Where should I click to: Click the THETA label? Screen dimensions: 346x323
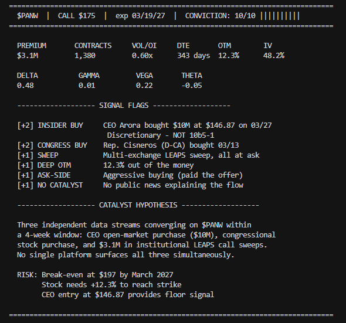point(192,76)
